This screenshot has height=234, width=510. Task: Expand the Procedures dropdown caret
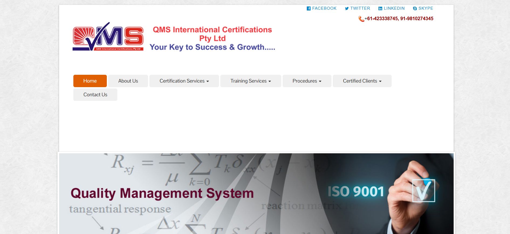(320, 81)
